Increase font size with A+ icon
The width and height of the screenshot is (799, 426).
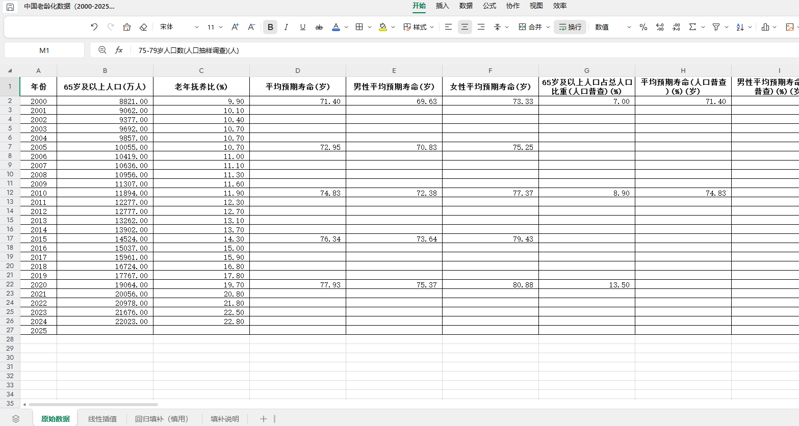(235, 27)
